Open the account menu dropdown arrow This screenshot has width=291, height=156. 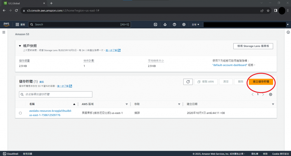[x=288, y=24]
